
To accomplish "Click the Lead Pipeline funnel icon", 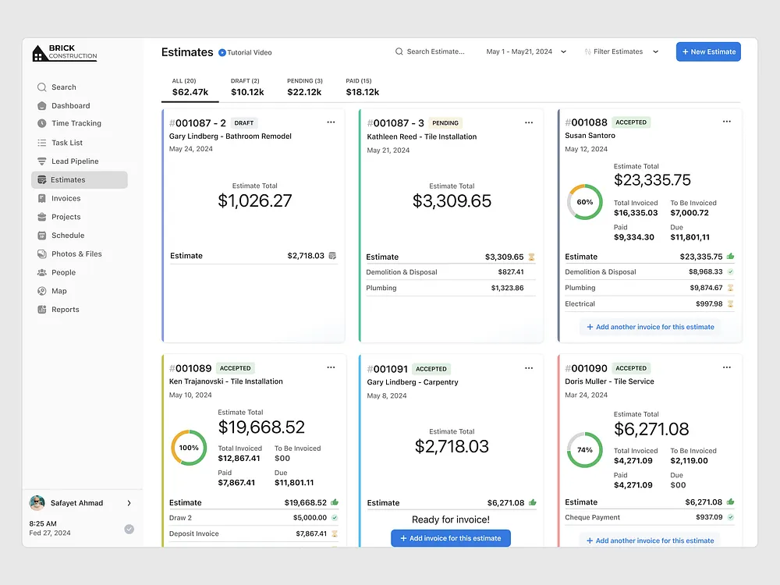I will [x=41, y=161].
